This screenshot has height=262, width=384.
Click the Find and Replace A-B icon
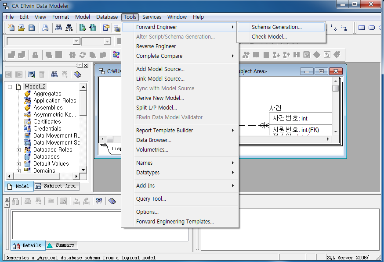click(69, 28)
